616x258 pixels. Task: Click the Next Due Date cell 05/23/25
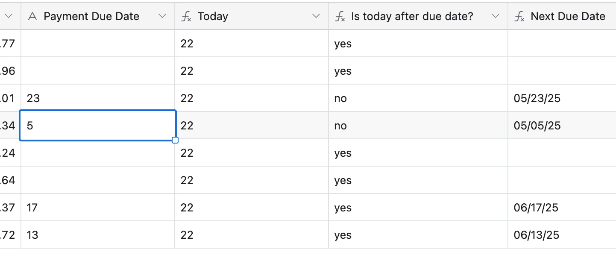[562, 98]
